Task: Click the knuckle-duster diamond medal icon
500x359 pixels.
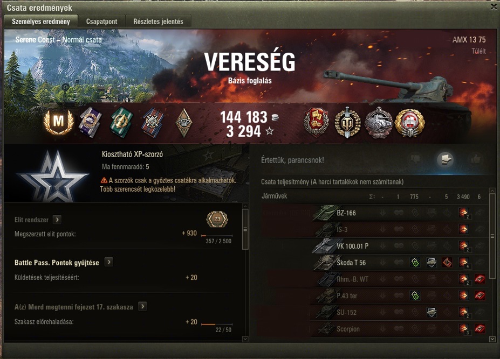Action: point(184,123)
